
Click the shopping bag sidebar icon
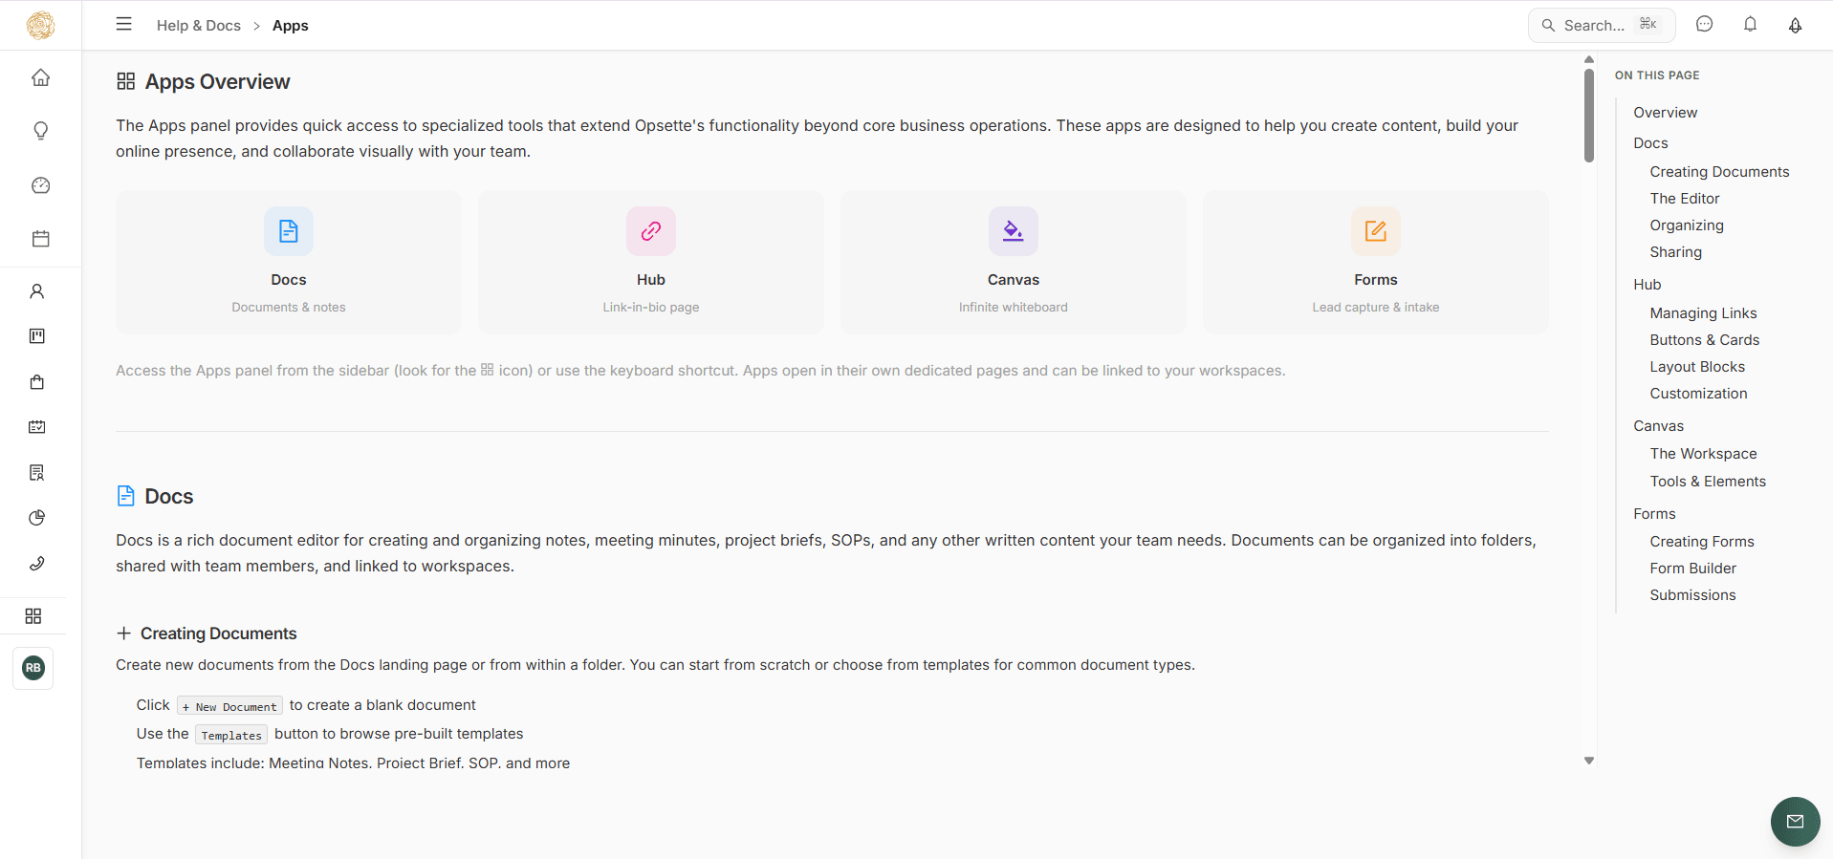coord(37,382)
